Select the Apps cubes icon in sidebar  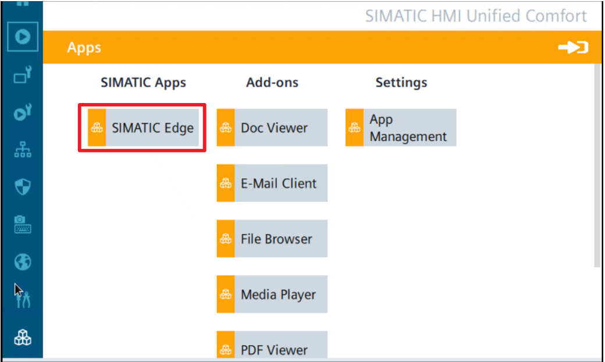(x=22, y=337)
